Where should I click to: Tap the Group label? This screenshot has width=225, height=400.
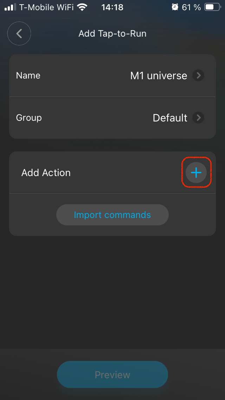pos(29,118)
